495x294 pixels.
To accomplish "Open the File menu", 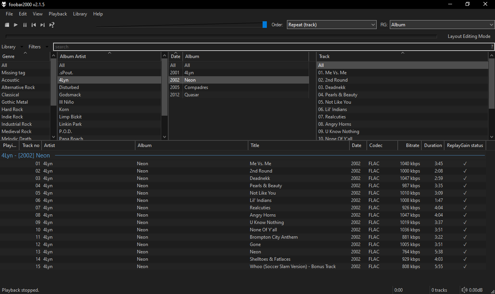I will (x=9, y=14).
